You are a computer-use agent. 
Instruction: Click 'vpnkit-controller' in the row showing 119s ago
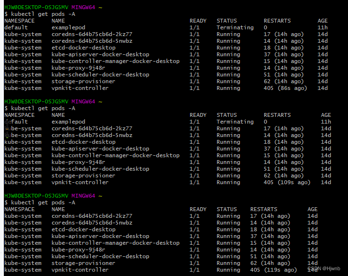[x=80, y=270]
